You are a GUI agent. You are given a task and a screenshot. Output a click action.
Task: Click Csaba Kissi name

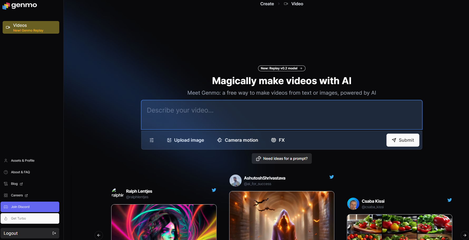click(373, 201)
